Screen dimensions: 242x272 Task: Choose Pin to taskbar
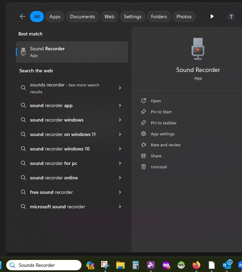click(164, 123)
